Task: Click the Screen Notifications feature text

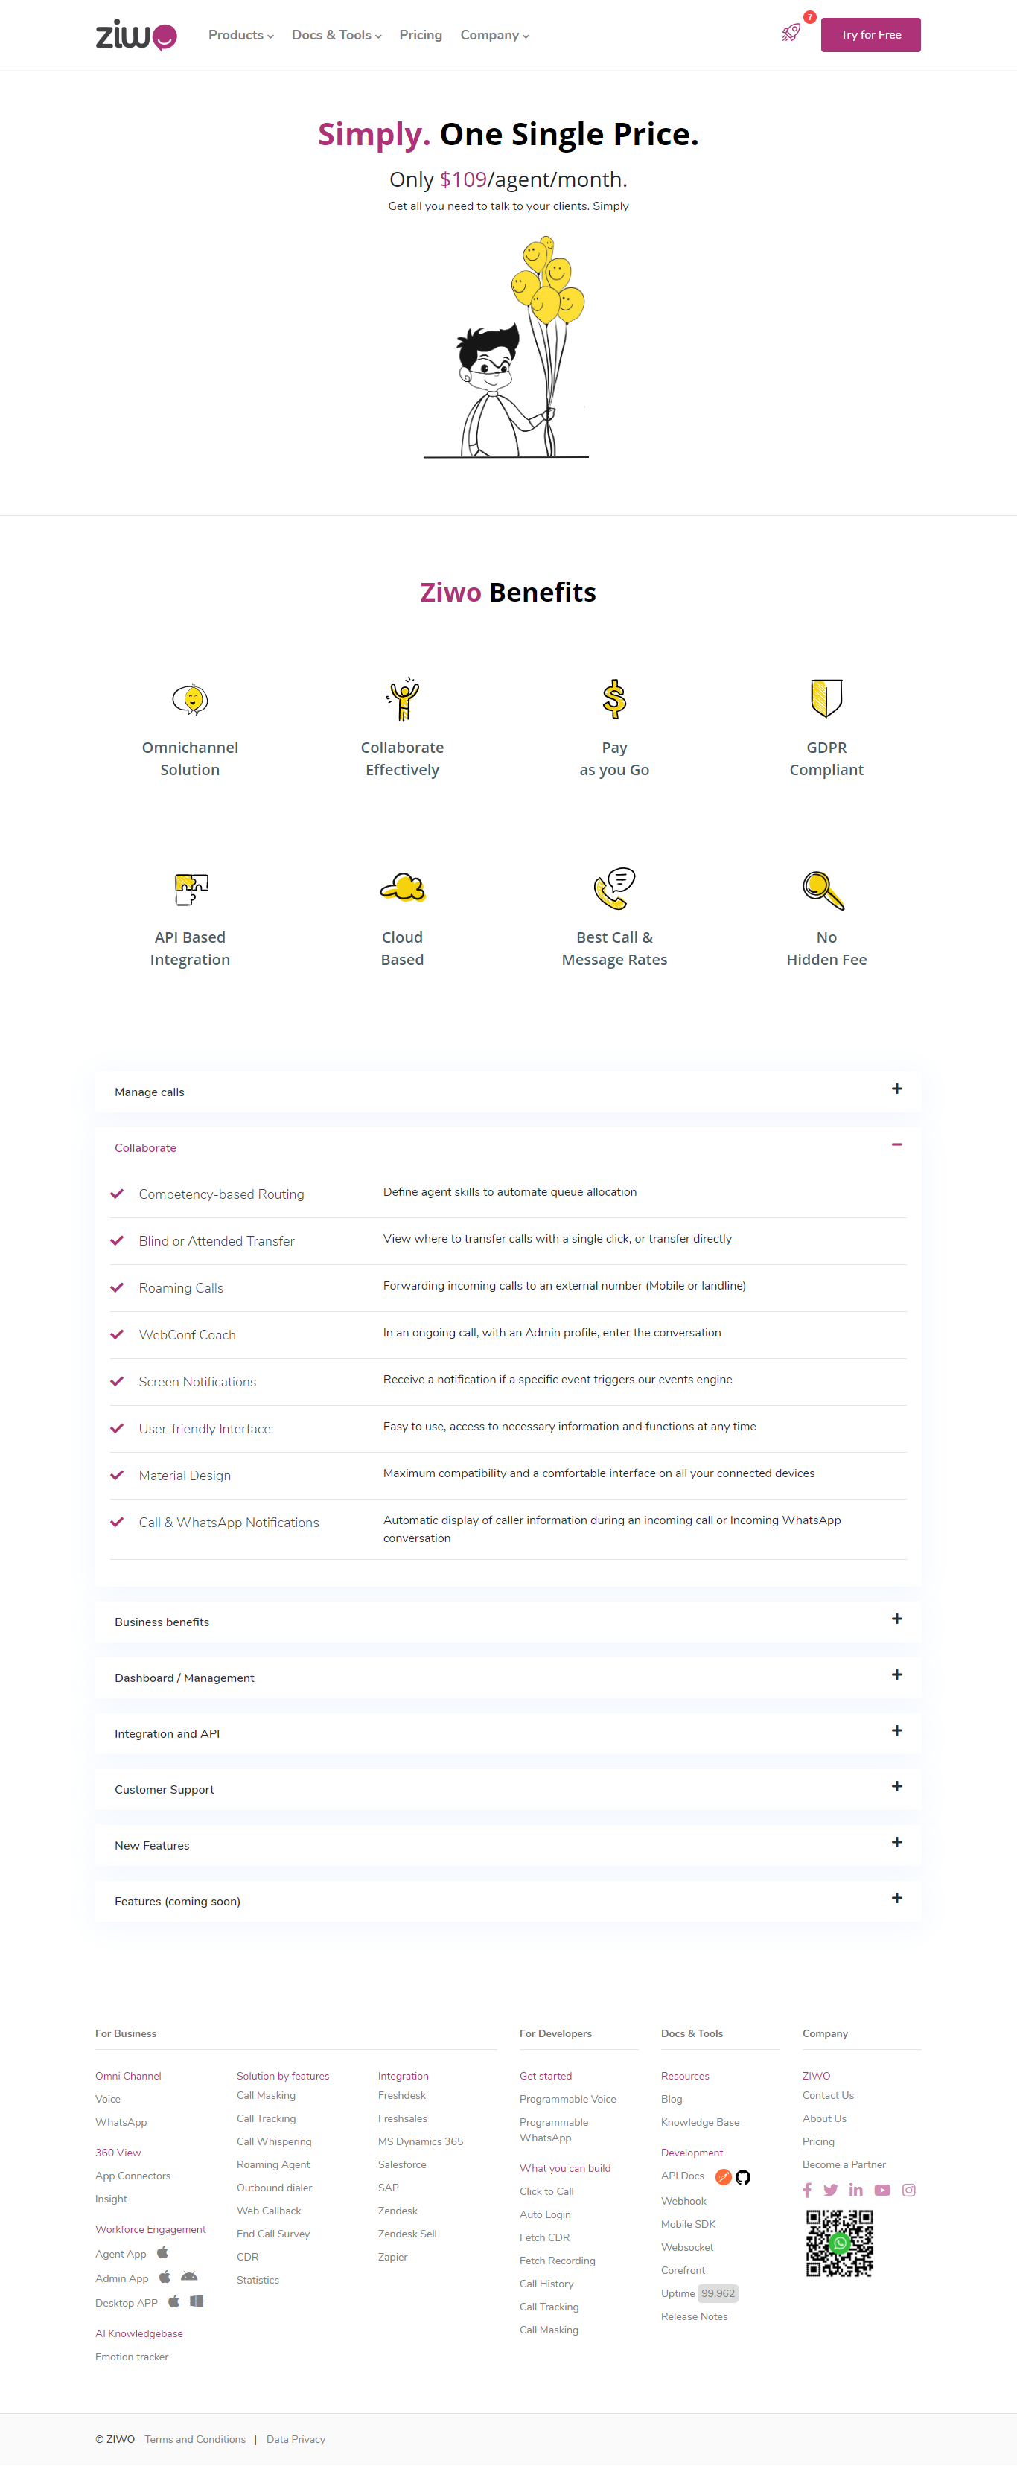Action: (x=197, y=1381)
